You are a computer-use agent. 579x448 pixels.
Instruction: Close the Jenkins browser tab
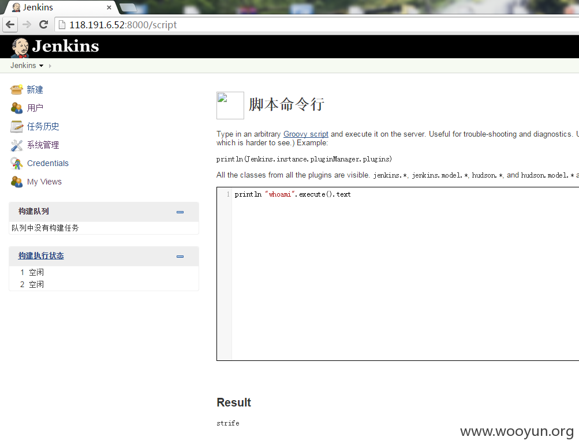tap(109, 7)
